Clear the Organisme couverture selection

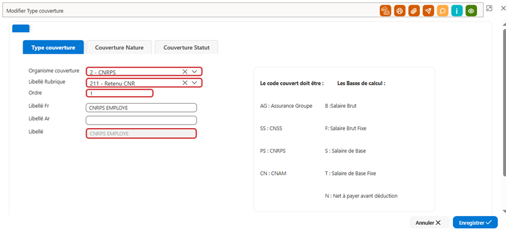[185, 71]
